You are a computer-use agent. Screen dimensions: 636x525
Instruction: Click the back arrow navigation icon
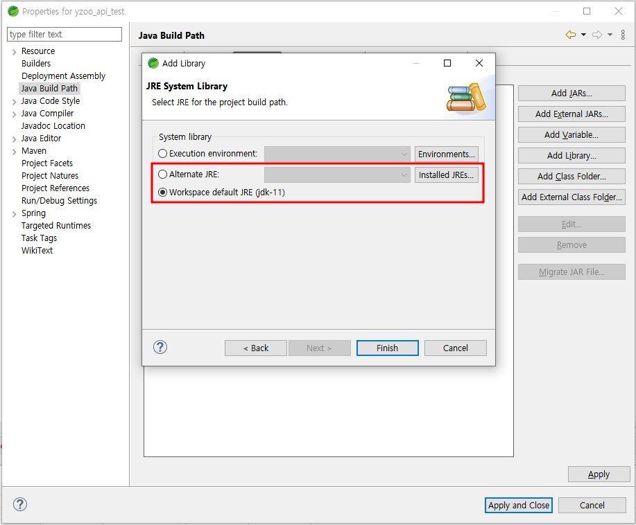571,35
